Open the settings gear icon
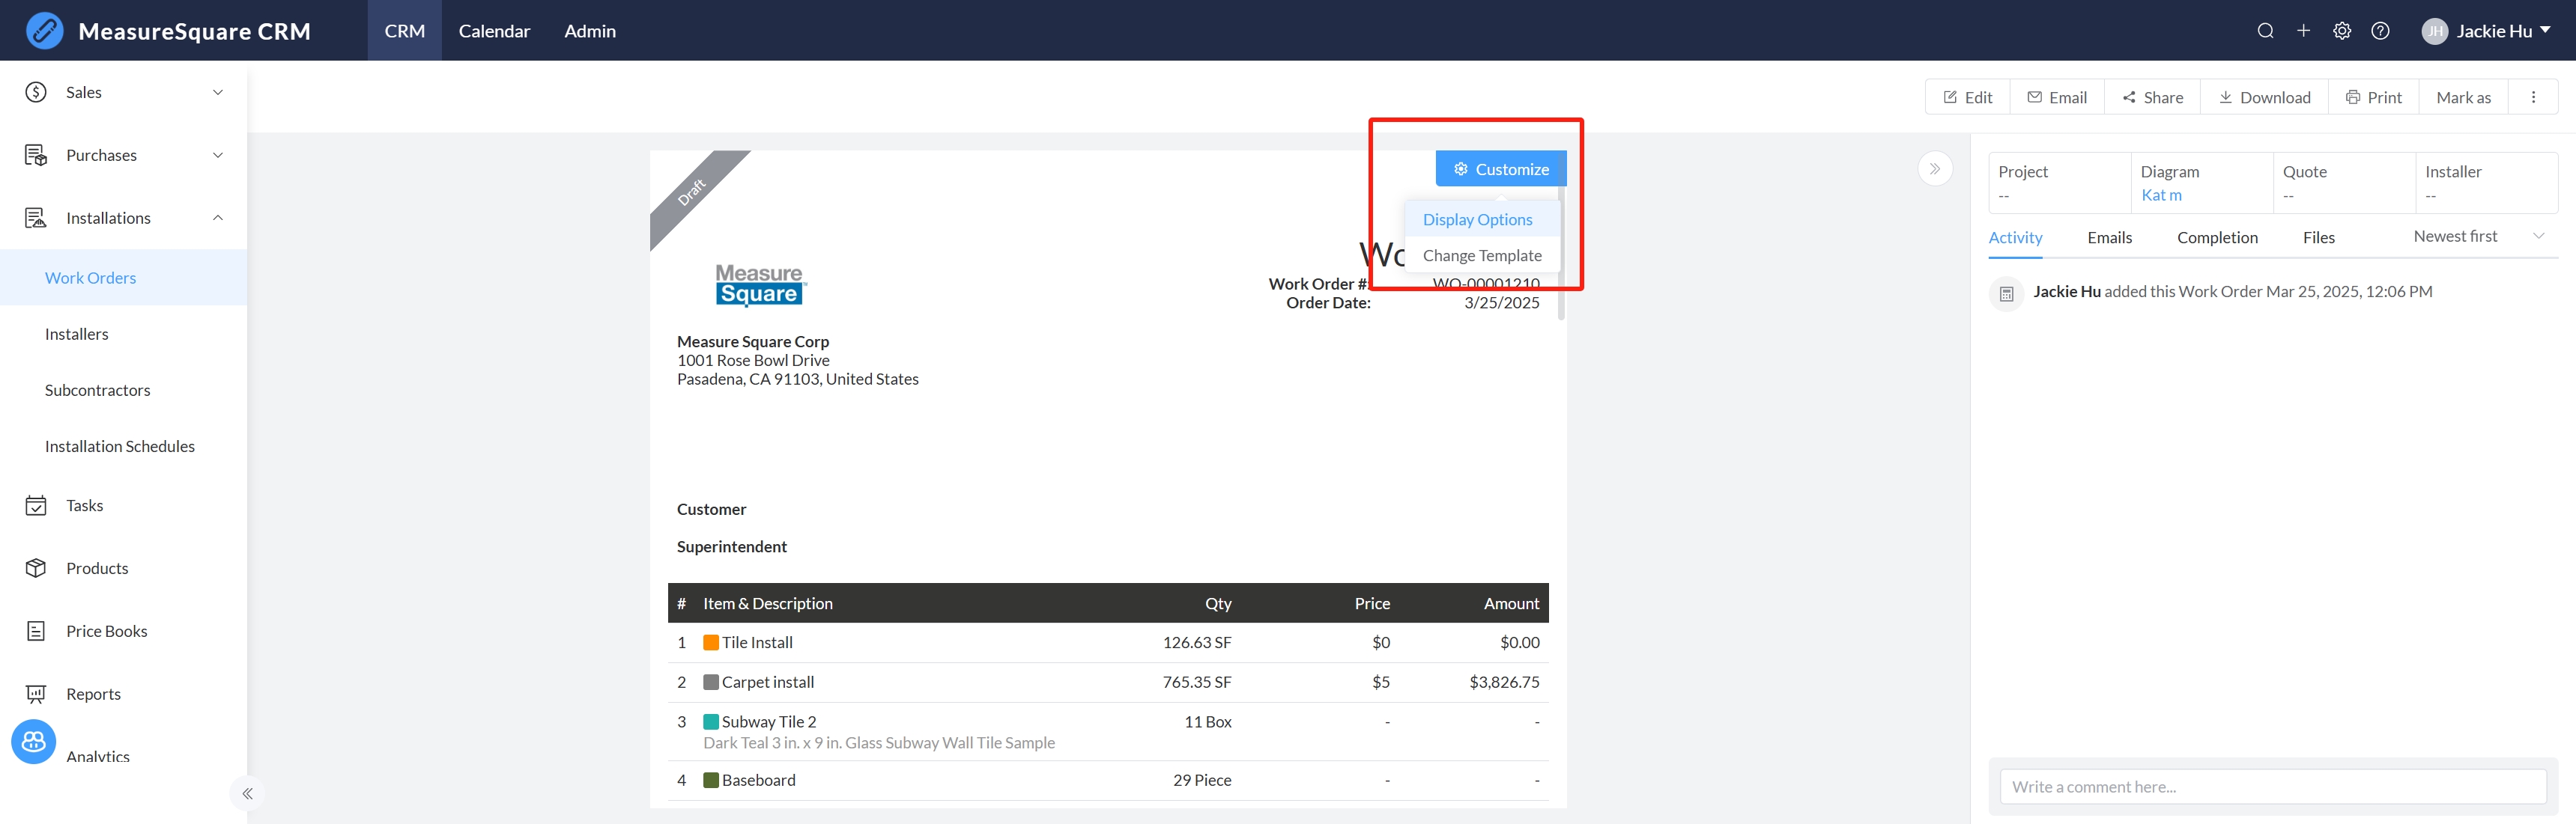Screen dimensions: 2576x824 coord(2342,31)
